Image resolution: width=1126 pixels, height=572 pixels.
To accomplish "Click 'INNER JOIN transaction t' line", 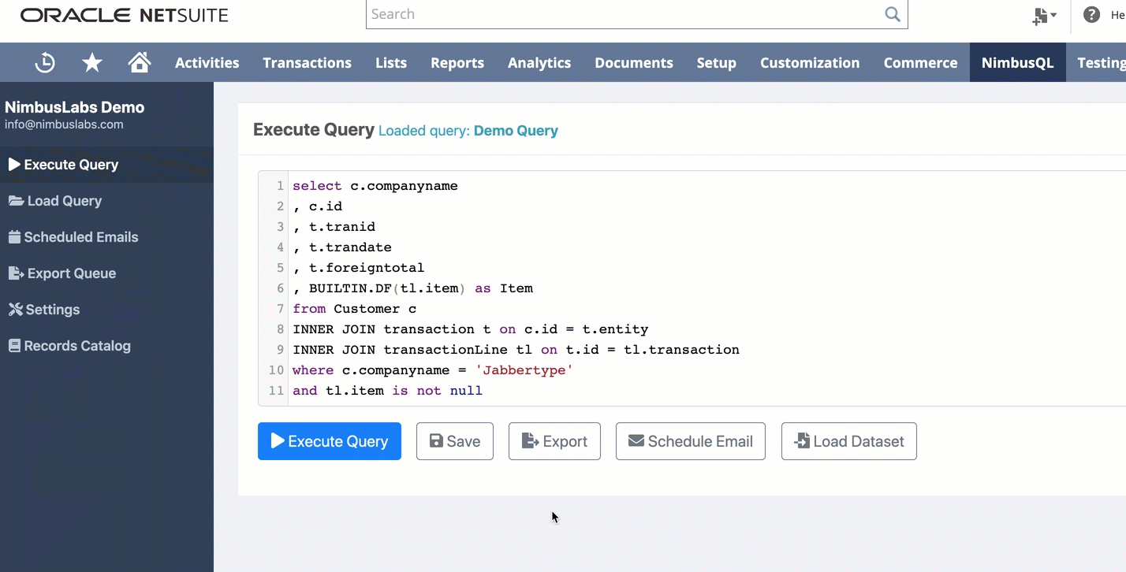I will point(470,329).
